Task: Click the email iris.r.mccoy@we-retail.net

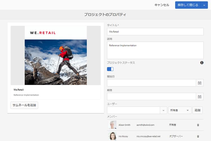Action: point(149,136)
